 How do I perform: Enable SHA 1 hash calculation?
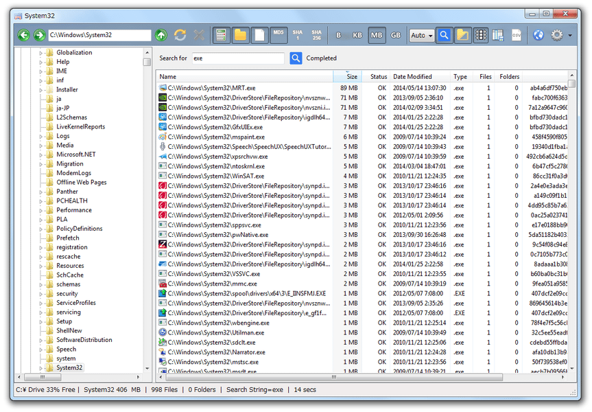pyautogui.click(x=298, y=35)
